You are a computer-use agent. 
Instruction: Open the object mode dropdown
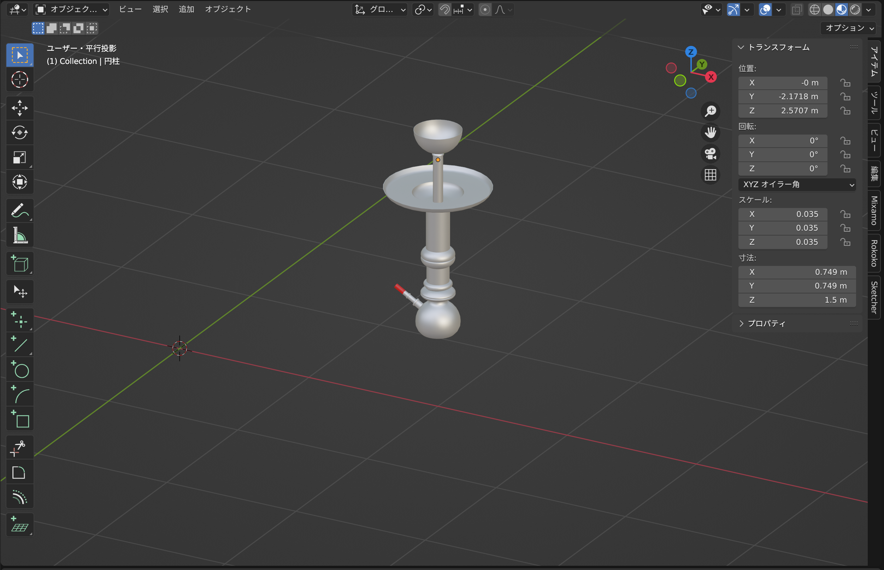(x=71, y=10)
